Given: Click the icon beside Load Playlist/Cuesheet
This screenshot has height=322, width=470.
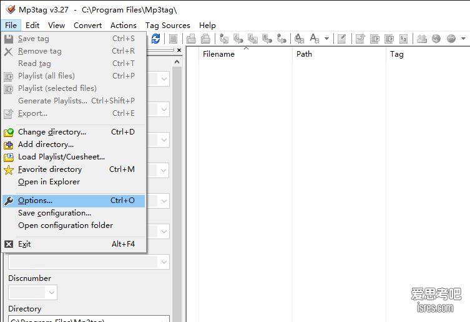Looking at the screenshot, I should click(8, 157).
